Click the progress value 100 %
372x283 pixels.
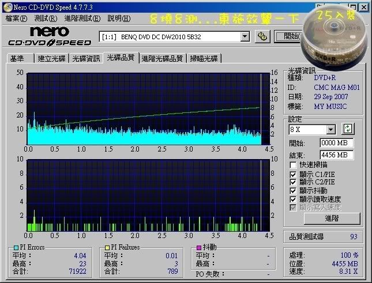point(350,255)
